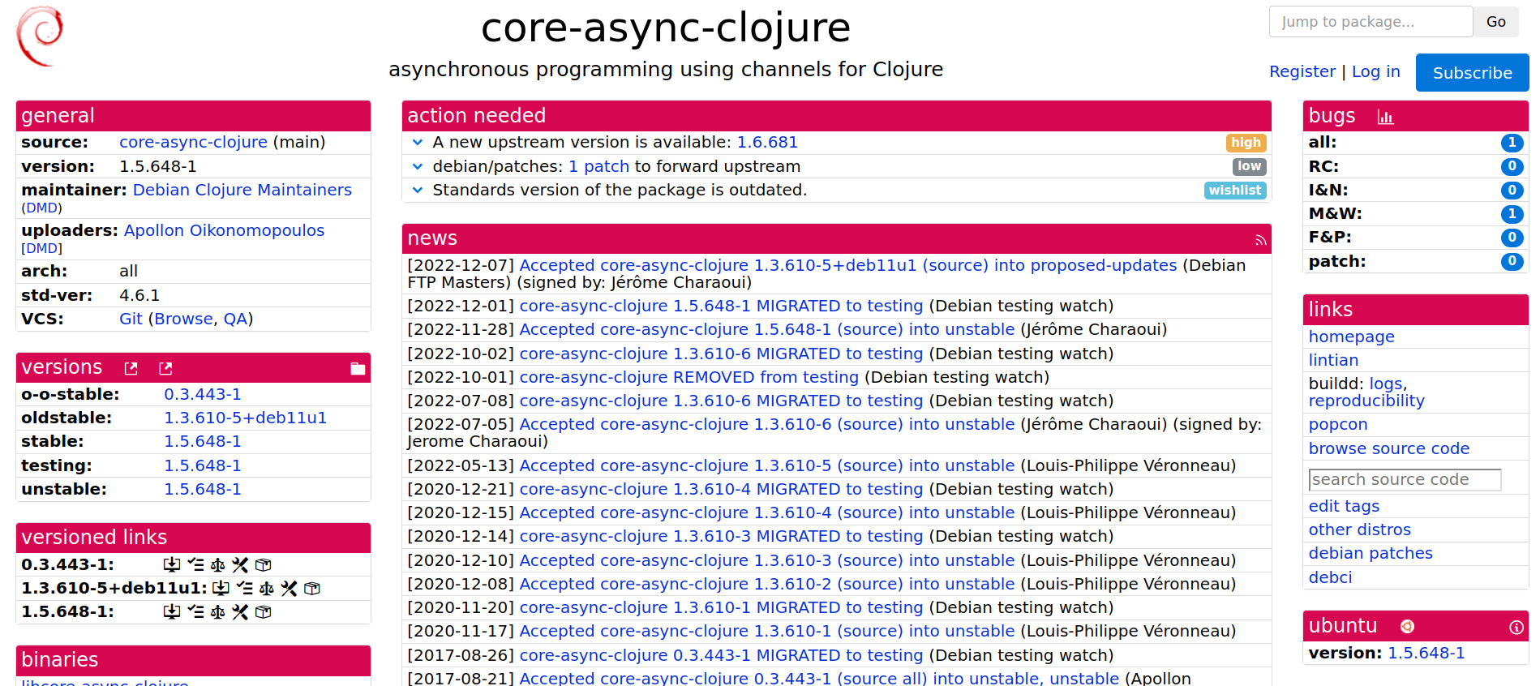Open the debian patches link

[x=1371, y=554]
